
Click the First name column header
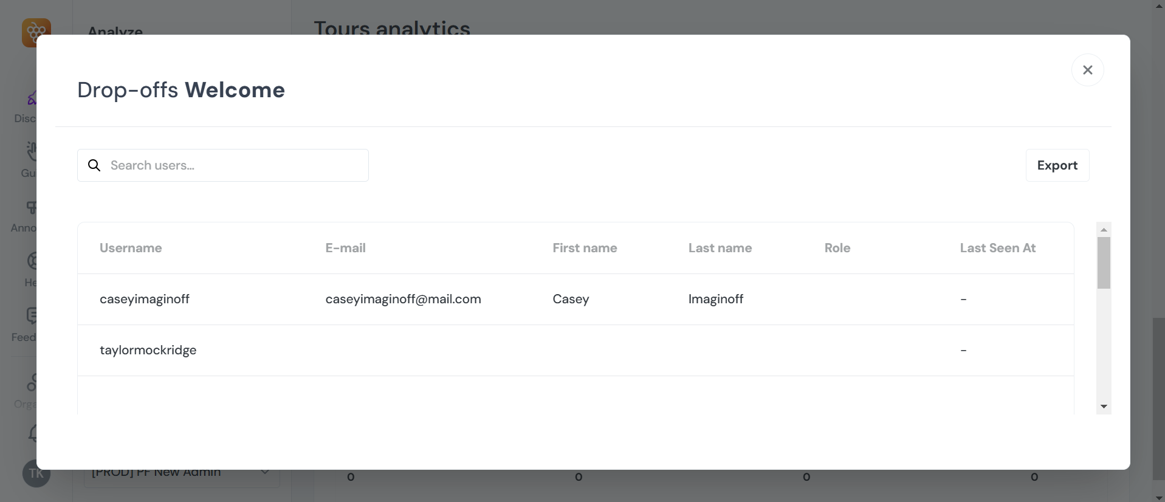coord(585,248)
